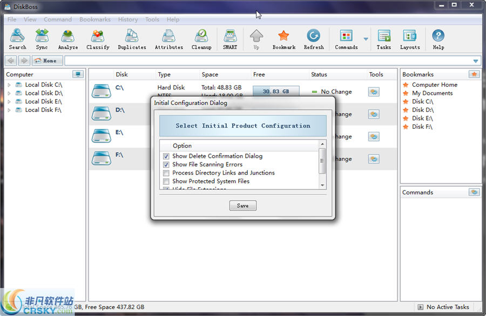Expand the address bar dropdown
This screenshot has width=486, height=316.
476,61
